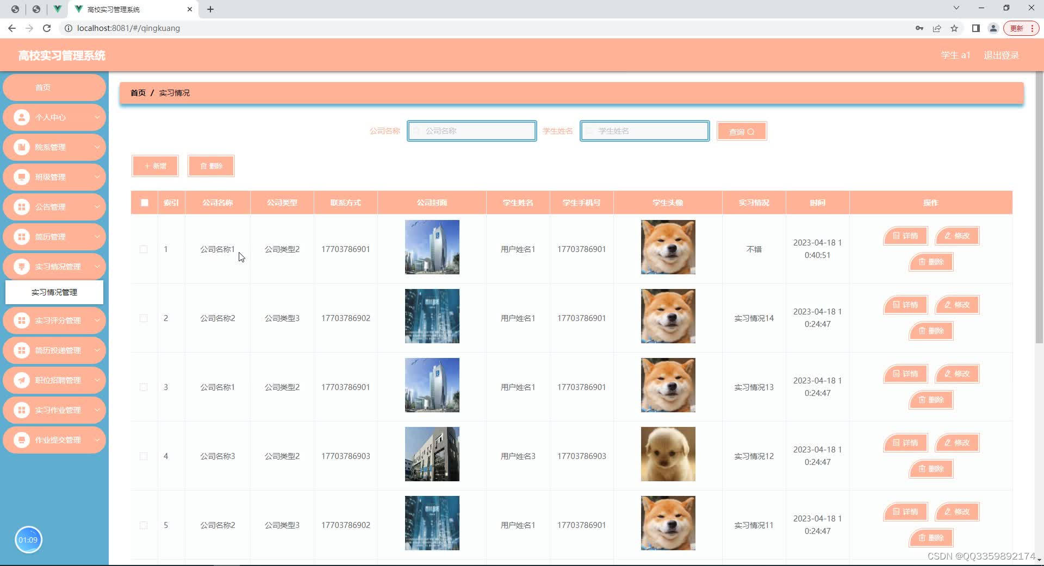Click the 公告管理 sidebar icon
Viewport: 1044px width, 566px height.
click(22, 207)
